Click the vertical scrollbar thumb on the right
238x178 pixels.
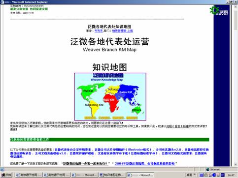click(x=236, y=20)
